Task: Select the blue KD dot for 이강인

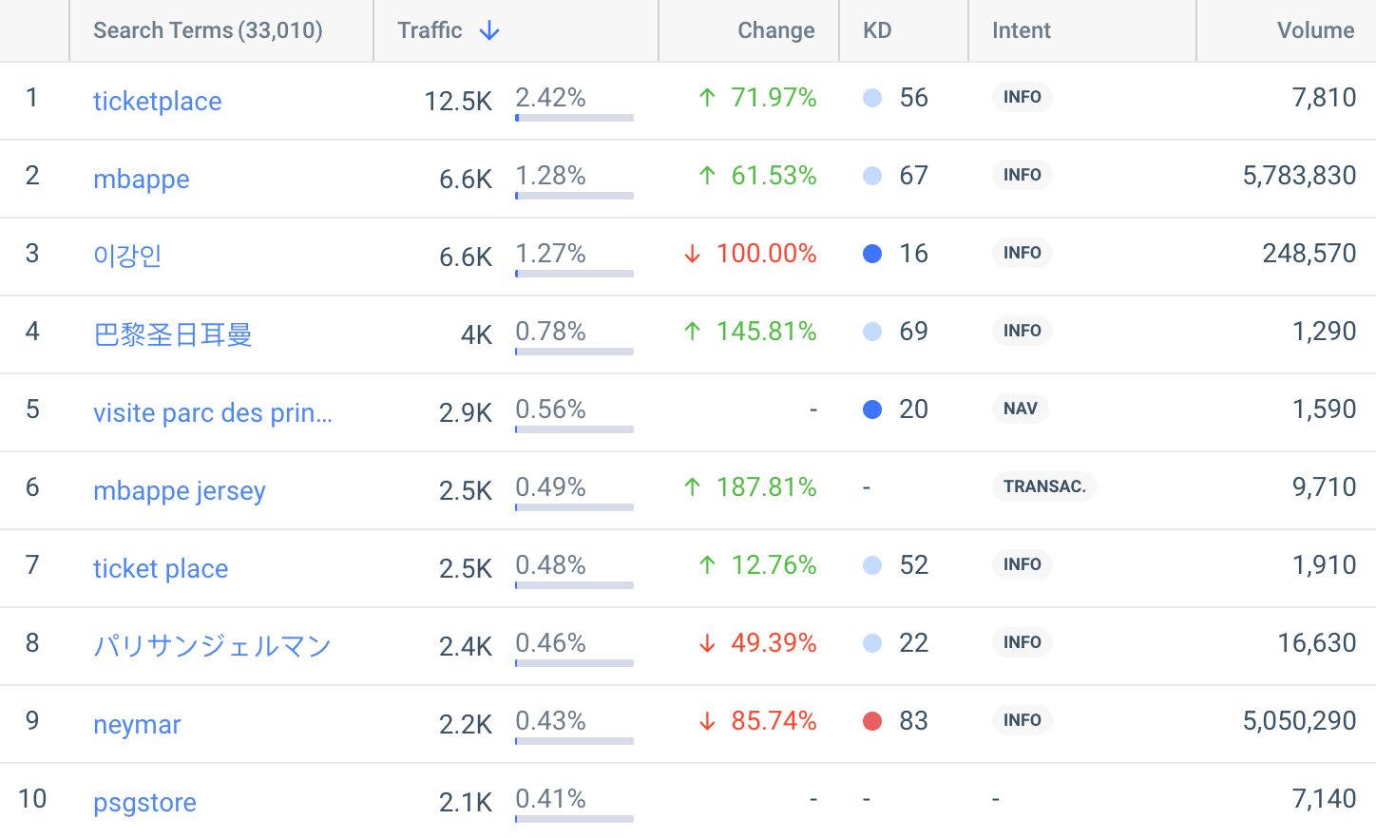Action: pyautogui.click(x=872, y=253)
